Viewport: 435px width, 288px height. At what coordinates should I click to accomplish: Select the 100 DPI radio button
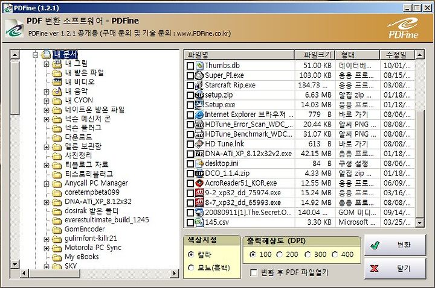pyautogui.click(x=253, y=254)
